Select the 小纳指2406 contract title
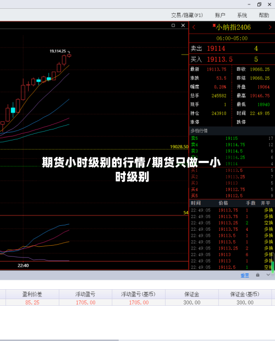The image size is (275, 341). [233, 28]
